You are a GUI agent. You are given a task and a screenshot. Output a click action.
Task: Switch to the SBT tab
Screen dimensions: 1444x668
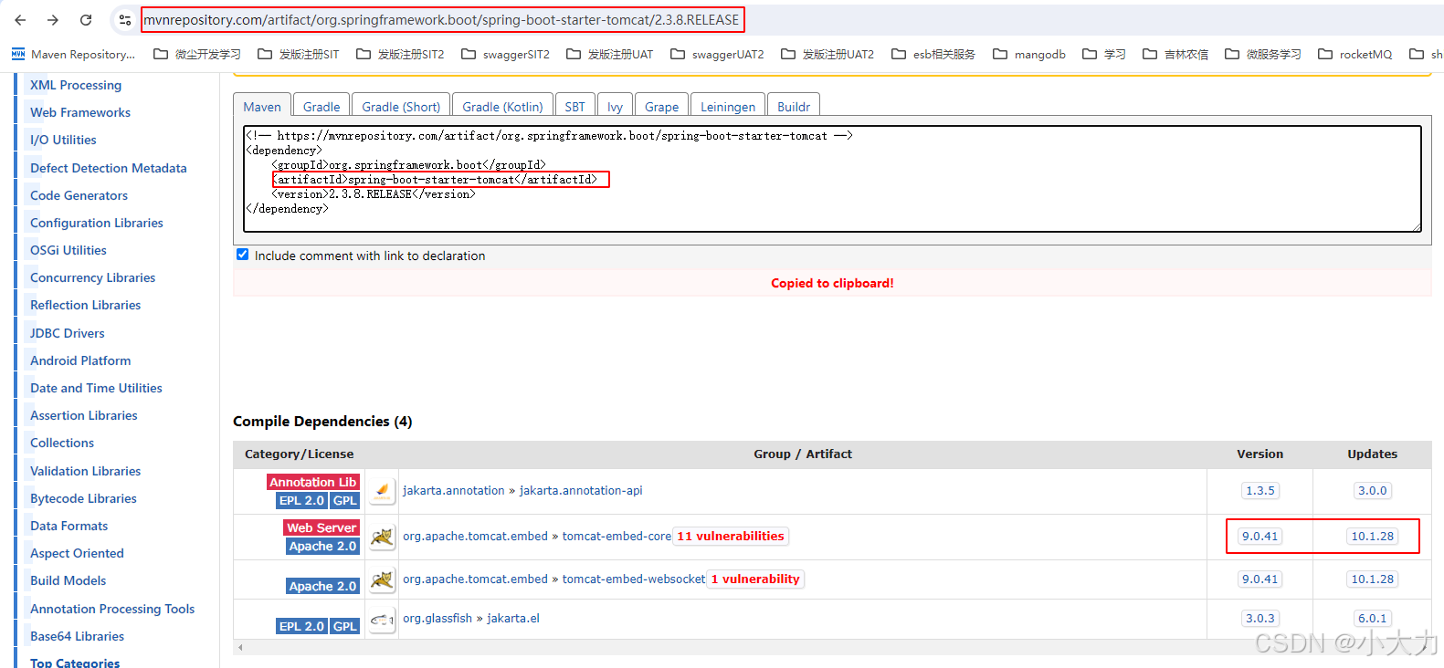pos(574,106)
